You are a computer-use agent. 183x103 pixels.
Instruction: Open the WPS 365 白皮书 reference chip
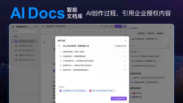[x=103, y=91]
